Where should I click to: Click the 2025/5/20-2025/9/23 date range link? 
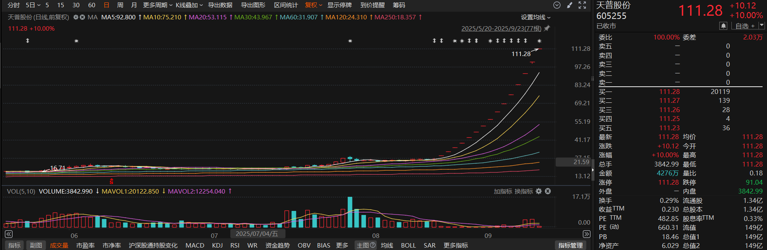coord(501,28)
